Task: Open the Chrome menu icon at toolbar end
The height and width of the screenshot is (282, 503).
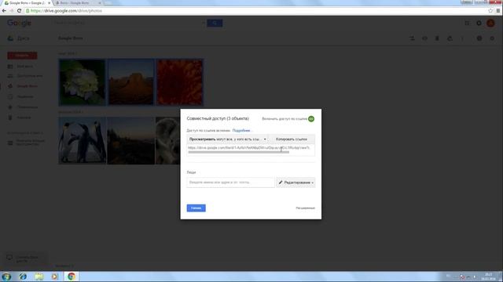Action: 498,10
